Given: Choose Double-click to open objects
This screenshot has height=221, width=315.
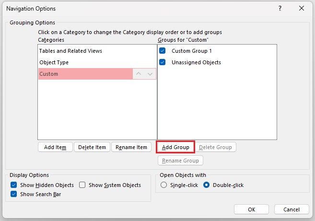Looking at the screenshot, I should coord(207,185).
